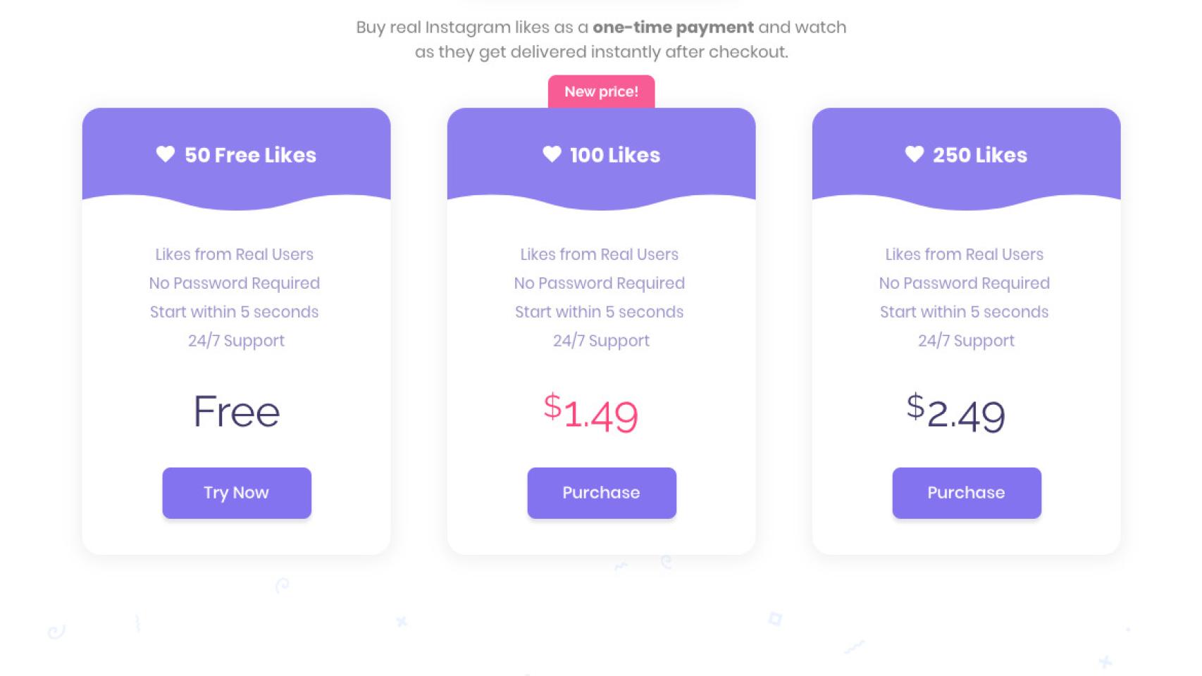Click the pink New price! badge
The width and height of the screenshot is (1202, 676).
(x=601, y=92)
